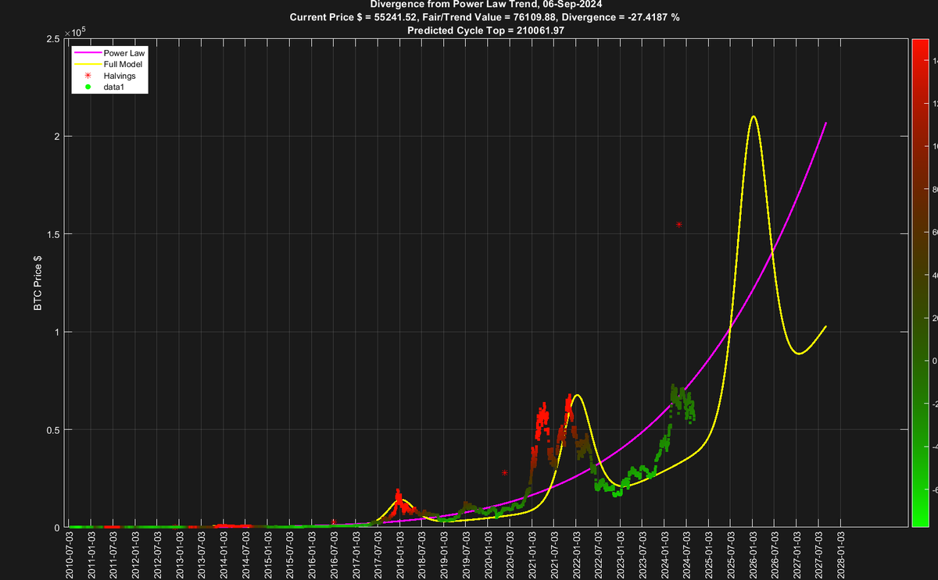The height and width of the screenshot is (580, 938).
Task: Click the x-axis date label 2012-01-03
Action: click(135, 554)
